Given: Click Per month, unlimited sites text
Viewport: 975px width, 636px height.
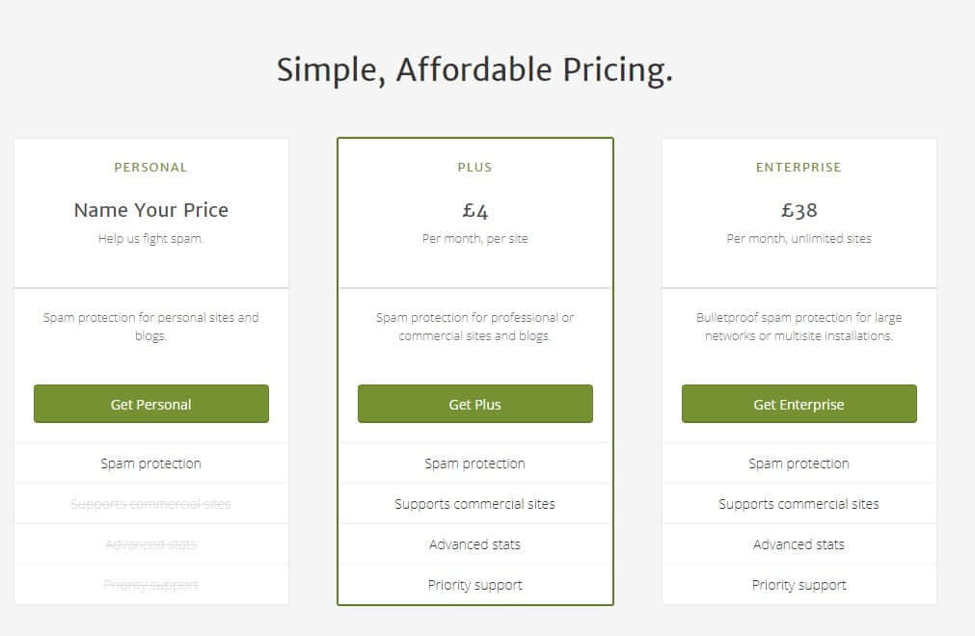Looking at the screenshot, I should [x=799, y=239].
